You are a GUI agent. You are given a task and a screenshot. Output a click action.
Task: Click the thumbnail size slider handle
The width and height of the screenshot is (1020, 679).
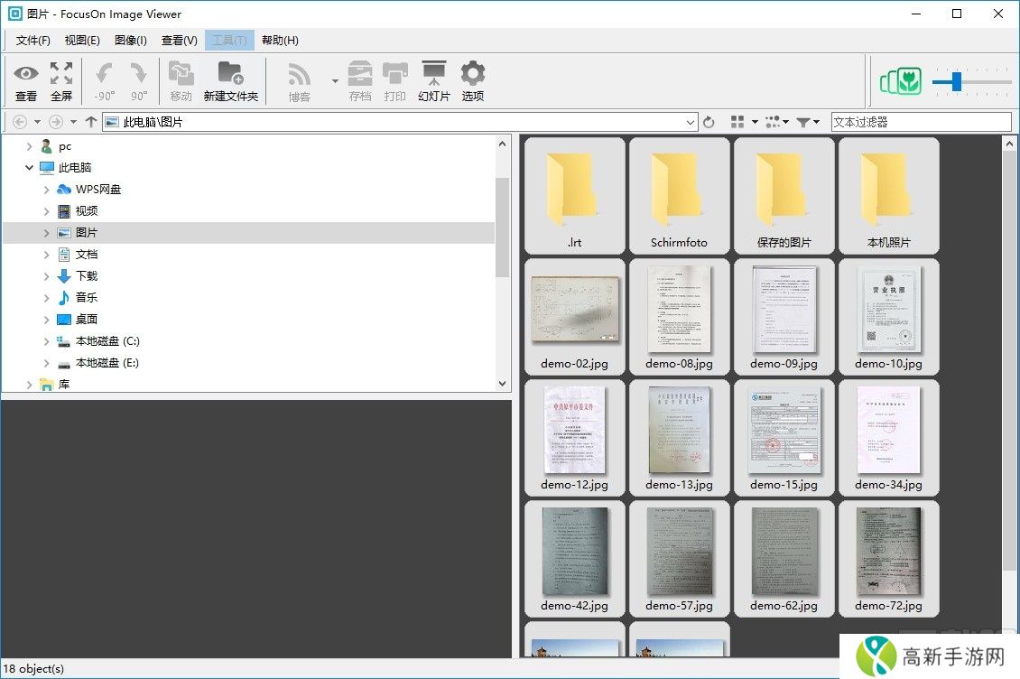click(x=956, y=83)
